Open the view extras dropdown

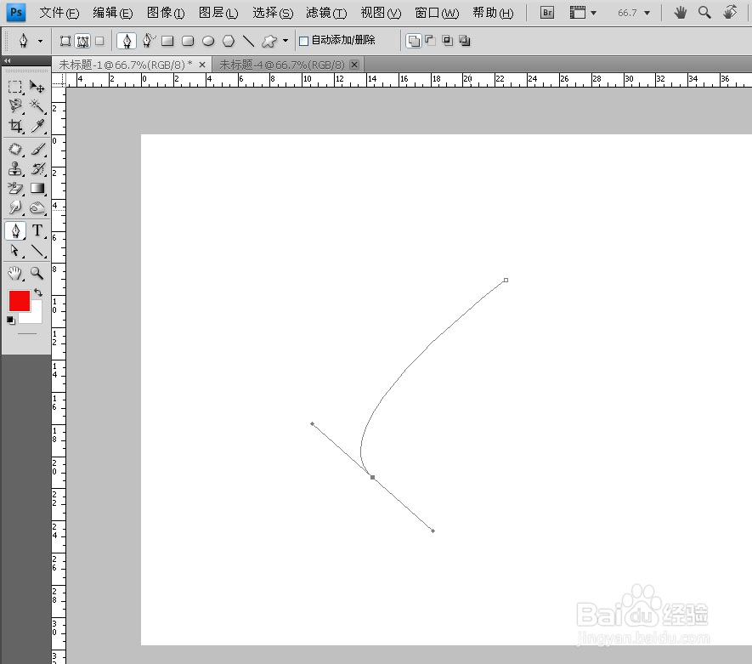[x=594, y=13]
